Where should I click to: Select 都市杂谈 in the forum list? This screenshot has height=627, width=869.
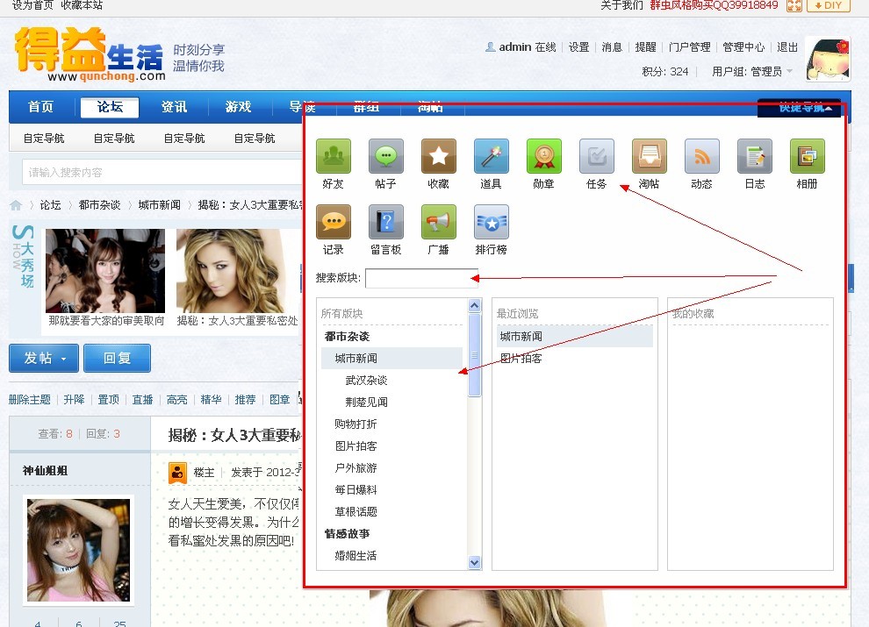pos(347,336)
